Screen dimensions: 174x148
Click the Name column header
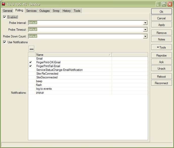pos(73,55)
